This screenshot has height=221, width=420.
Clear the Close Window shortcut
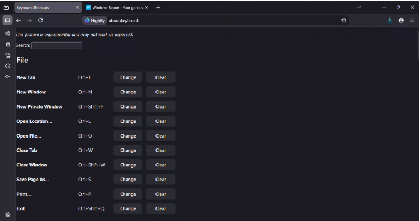pyautogui.click(x=160, y=165)
